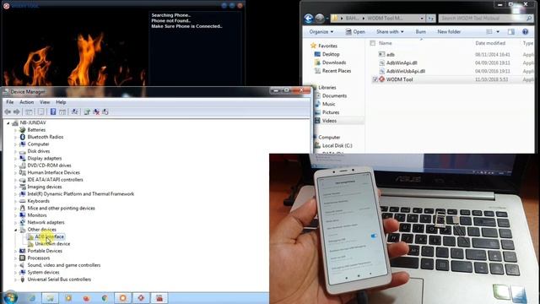
Task: Expand the Portable Devices category
Action: pyautogui.click(x=15, y=251)
